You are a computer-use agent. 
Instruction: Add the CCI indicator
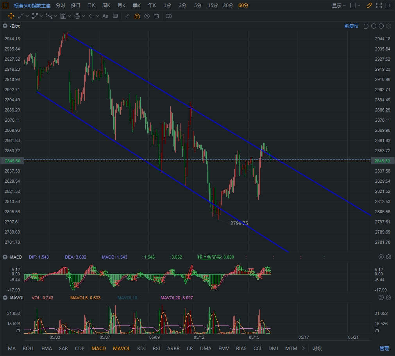tap(257, 349)
